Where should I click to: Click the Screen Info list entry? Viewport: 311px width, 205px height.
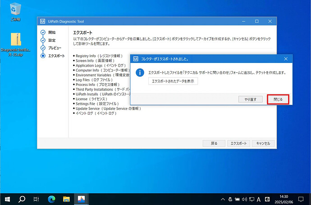point(94,61)
